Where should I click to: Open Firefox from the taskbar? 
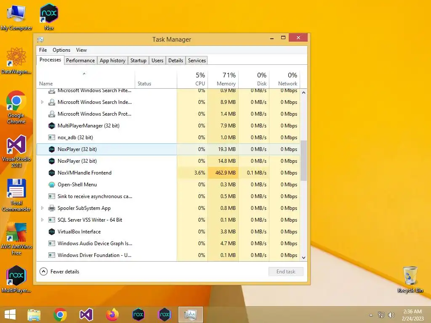[x=112, y=315]
